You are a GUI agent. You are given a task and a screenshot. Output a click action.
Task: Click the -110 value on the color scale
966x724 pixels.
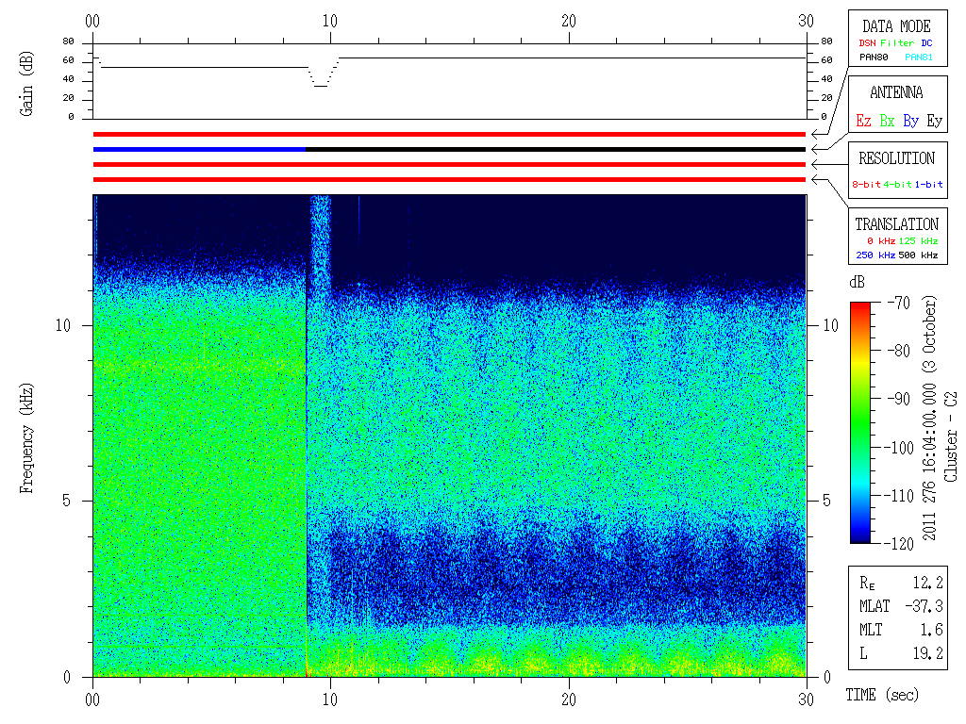point(901,495)
